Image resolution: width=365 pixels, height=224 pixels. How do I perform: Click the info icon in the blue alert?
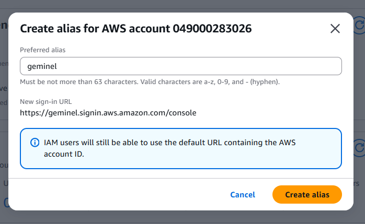click(35, 143)
